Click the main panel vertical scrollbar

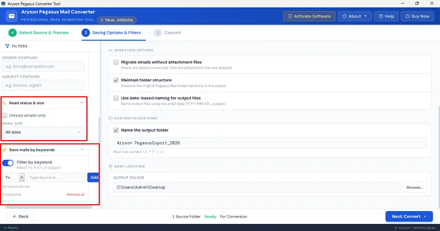coord(439,157)
